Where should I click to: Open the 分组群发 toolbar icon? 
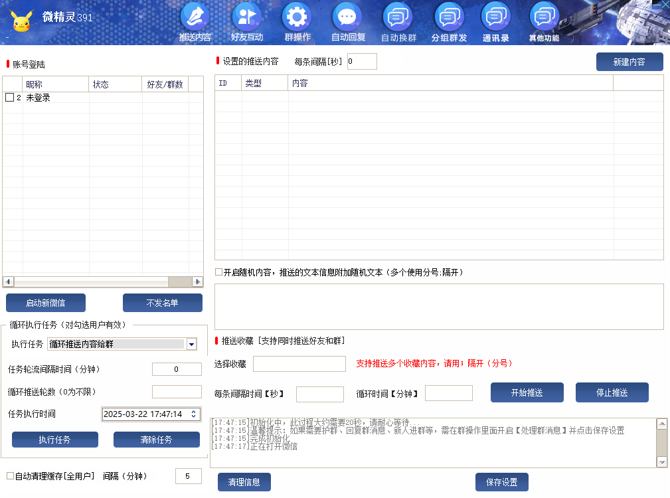tap(449, 18)
